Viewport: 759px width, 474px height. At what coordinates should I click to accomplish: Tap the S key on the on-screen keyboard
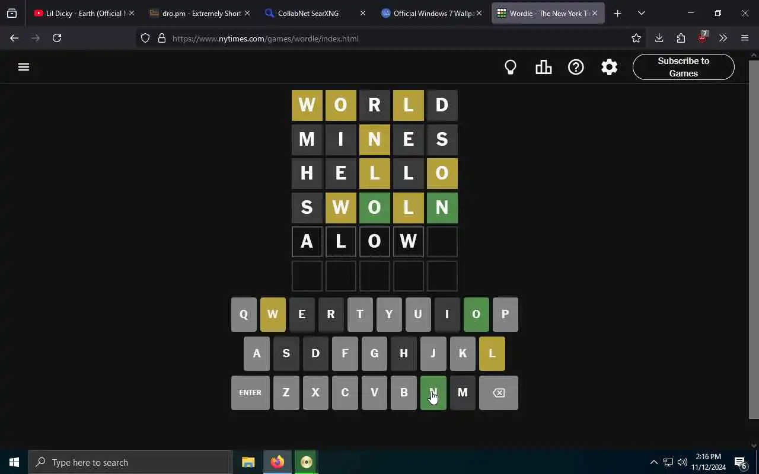[x=286, y=354]
